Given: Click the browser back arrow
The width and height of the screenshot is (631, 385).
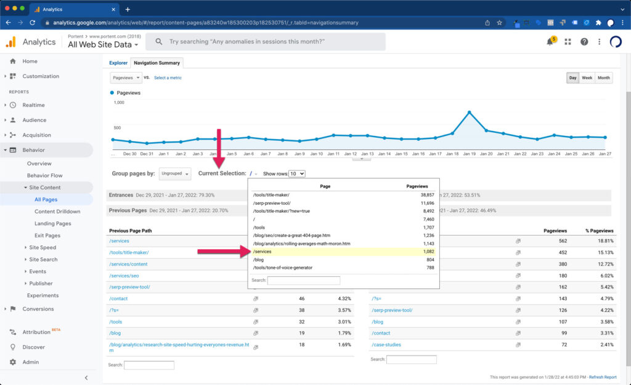Looking at the screenshot, I should point(8,23).
